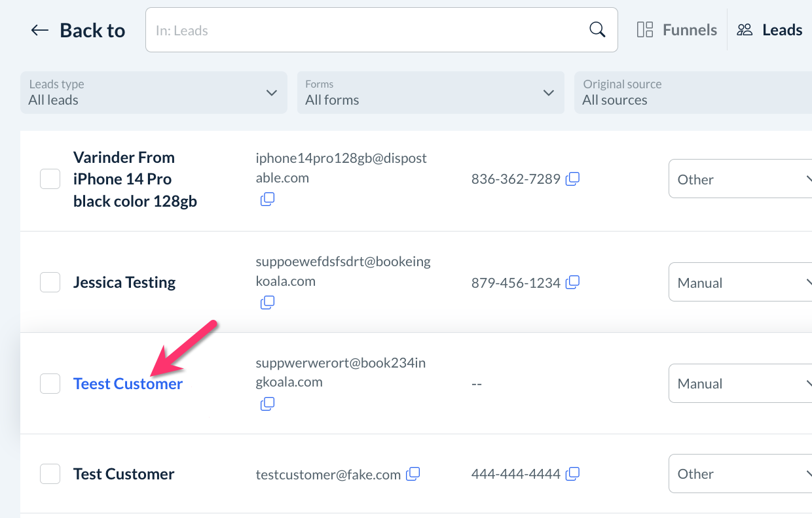Copy the iphone14pro128gb email address
The image size is (812, 518).
click(x=267, y=199)
